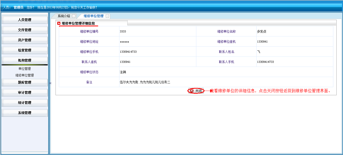Viewport: 343px width, 155px height.
Task: Open the 系统管理 menu
Action: (x=25, y=113)
